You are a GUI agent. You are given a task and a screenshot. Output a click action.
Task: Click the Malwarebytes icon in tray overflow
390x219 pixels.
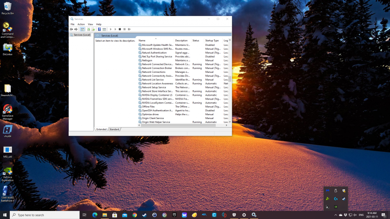[x=328, y=191]
